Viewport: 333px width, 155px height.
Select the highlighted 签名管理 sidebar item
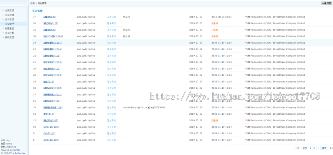coord(9,24)
